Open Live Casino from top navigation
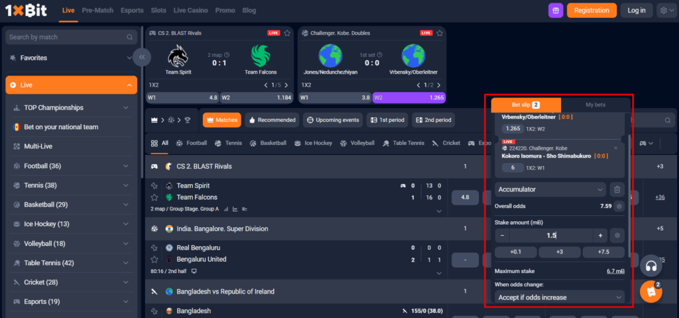 (x=190, y=11)
